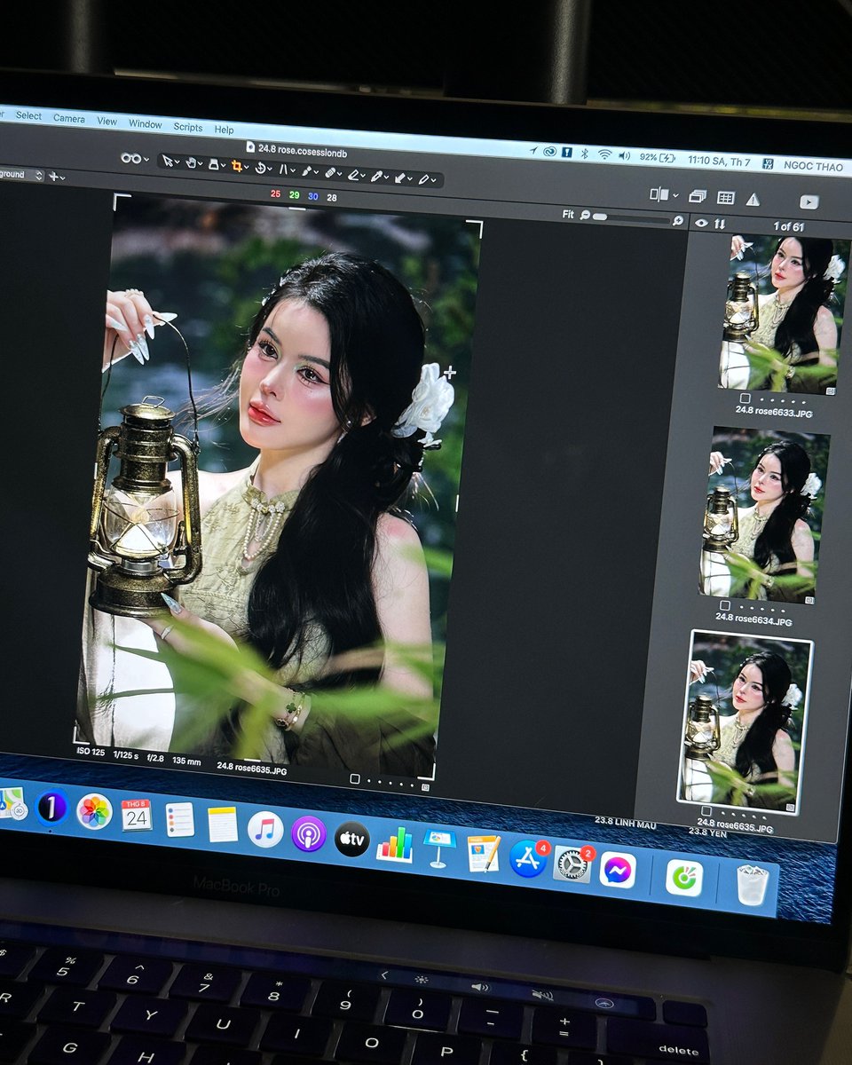Viewport: 852px width, 1065px height.
Task: Select the highlighted 24.8 rose6635.JPG thumbnail
Action: click(745, 721)
